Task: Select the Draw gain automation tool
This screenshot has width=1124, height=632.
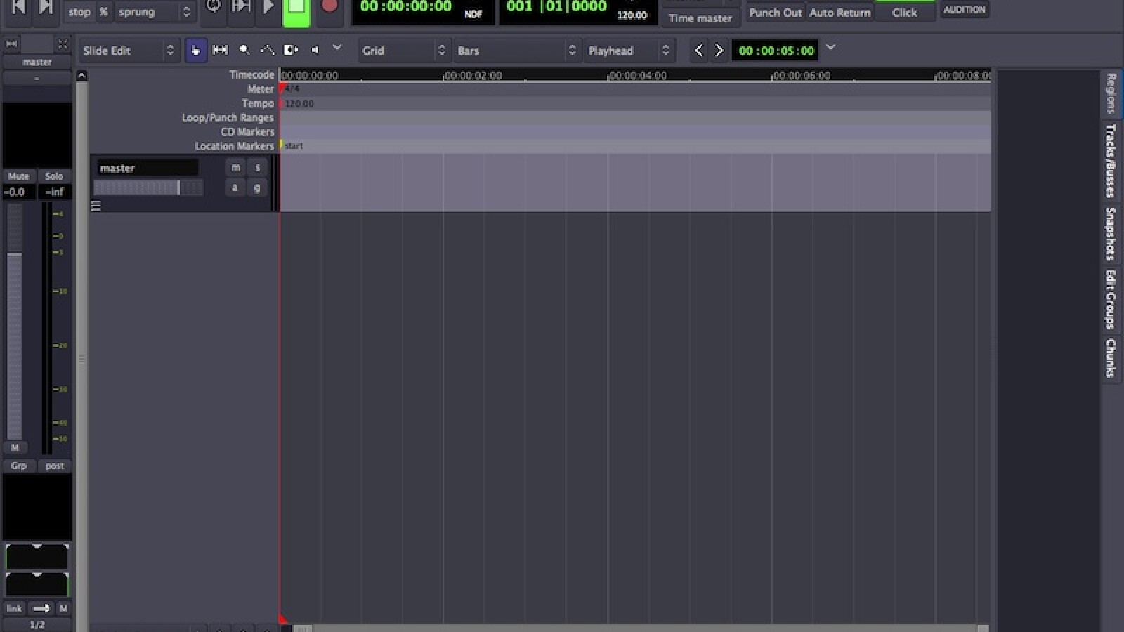Action: pyautogui.click(x=267, y=51)
